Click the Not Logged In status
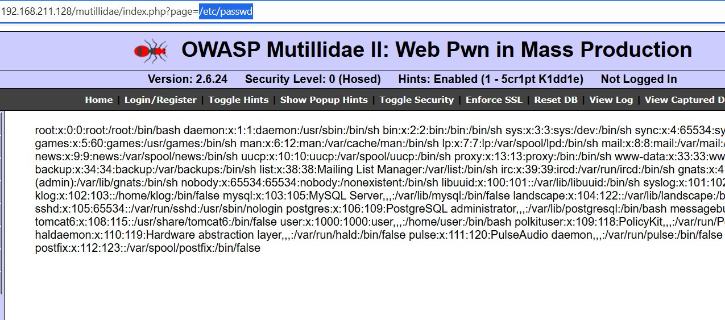725x320 pixels. tap(639, 79)
